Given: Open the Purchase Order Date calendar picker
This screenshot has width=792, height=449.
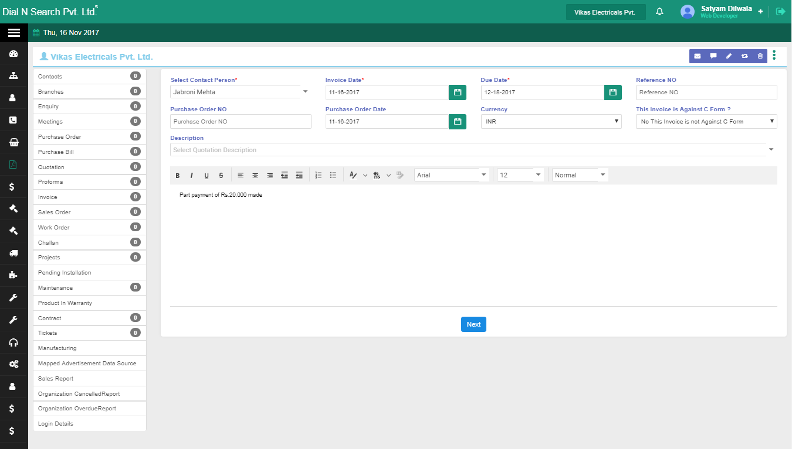Looking at the screenshot, I should 458,122.
